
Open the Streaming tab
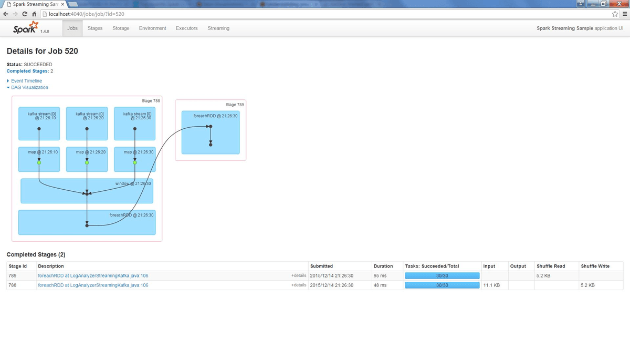(218, 28)
